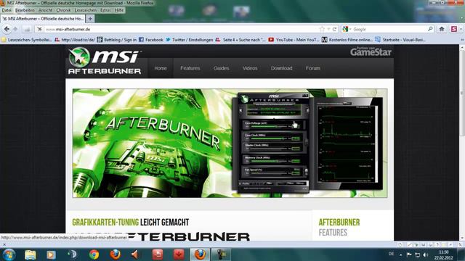Open Startseite - Visual-Basic bookmark
The height and width of the screenshot is (261, 465).
pos(400,40)
